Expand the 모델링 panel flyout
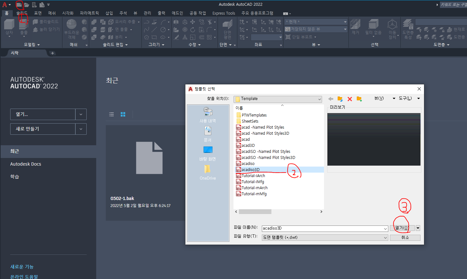Screen dimensions: 467x279 click(32, 45)
